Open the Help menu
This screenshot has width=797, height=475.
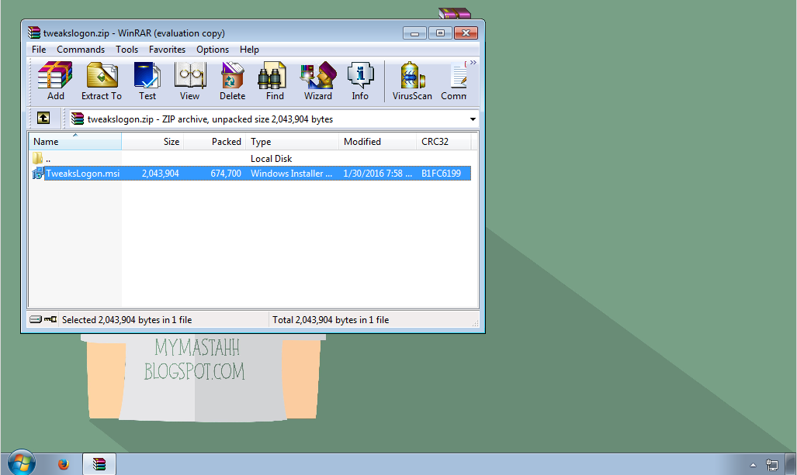pos(249,50)
